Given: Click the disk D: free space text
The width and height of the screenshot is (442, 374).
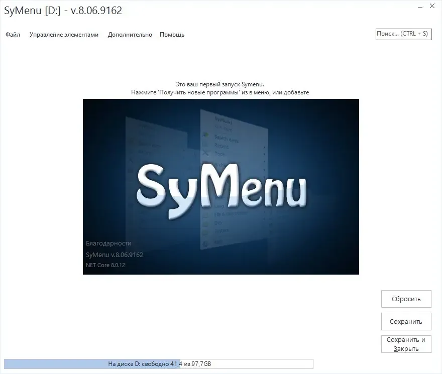Looking at the screenshot, I should 160,364.
